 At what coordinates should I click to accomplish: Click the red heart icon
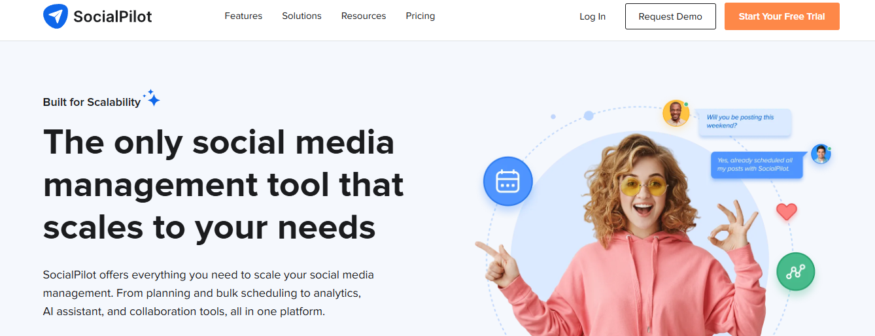(786, 211)
